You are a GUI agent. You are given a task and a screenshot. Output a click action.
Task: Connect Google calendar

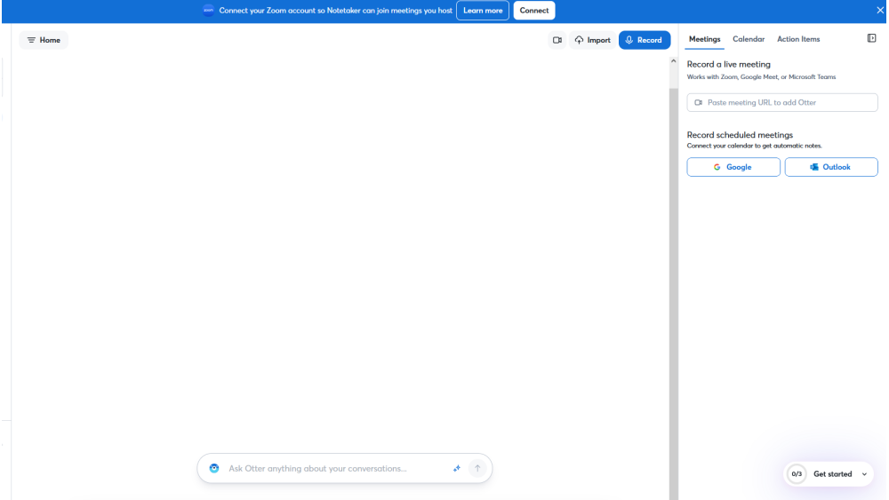pyautogui.click(x=733, y=167)
